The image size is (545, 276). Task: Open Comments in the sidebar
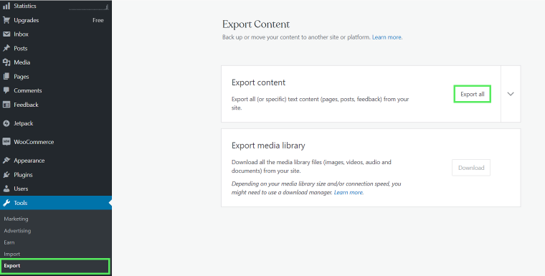(56, 90)
